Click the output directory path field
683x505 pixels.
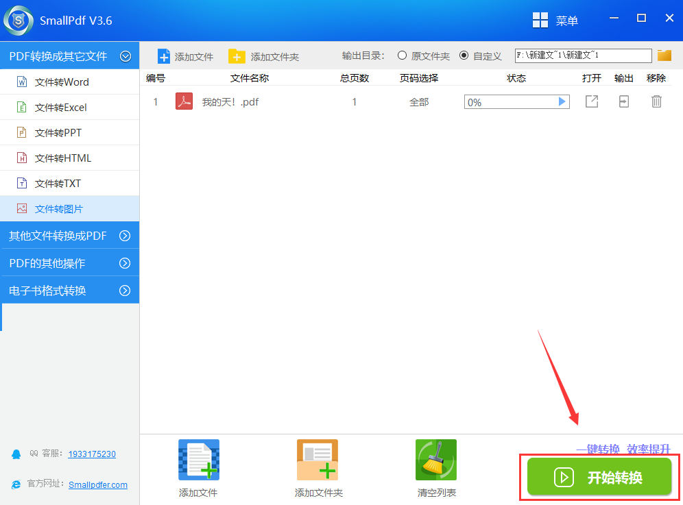click(x=583, y=56)
